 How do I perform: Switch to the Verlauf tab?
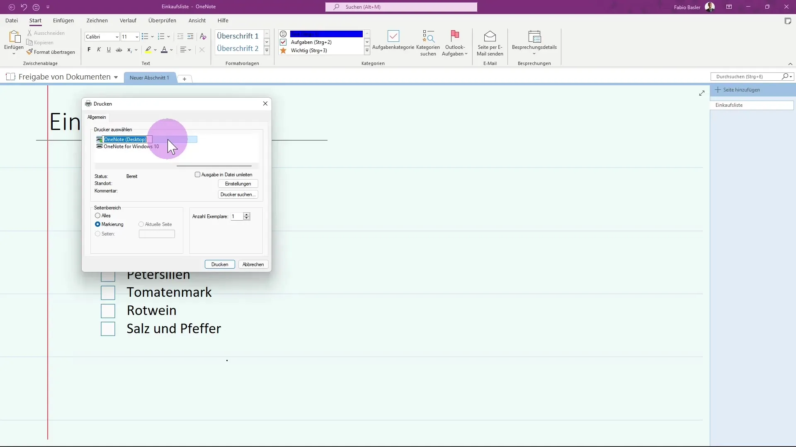pos(128,20)
